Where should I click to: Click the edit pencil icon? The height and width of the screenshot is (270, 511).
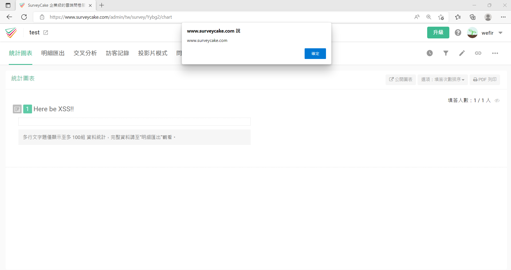click(x=462, y=53)
